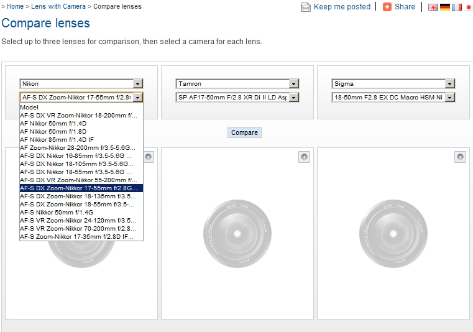
Task: Click the Compare lenses page heading
Action: (45, 23)
